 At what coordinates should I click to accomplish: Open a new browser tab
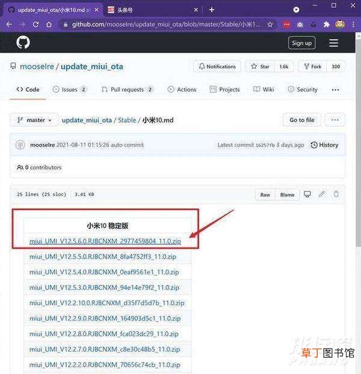pos(212,10)
